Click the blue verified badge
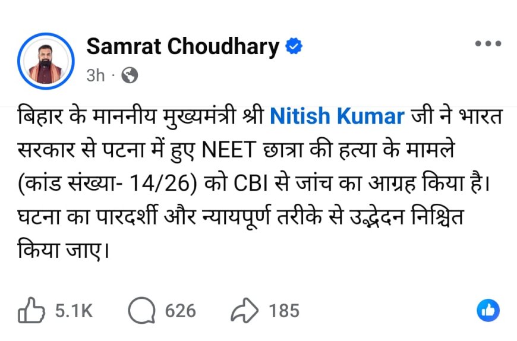 294,47
